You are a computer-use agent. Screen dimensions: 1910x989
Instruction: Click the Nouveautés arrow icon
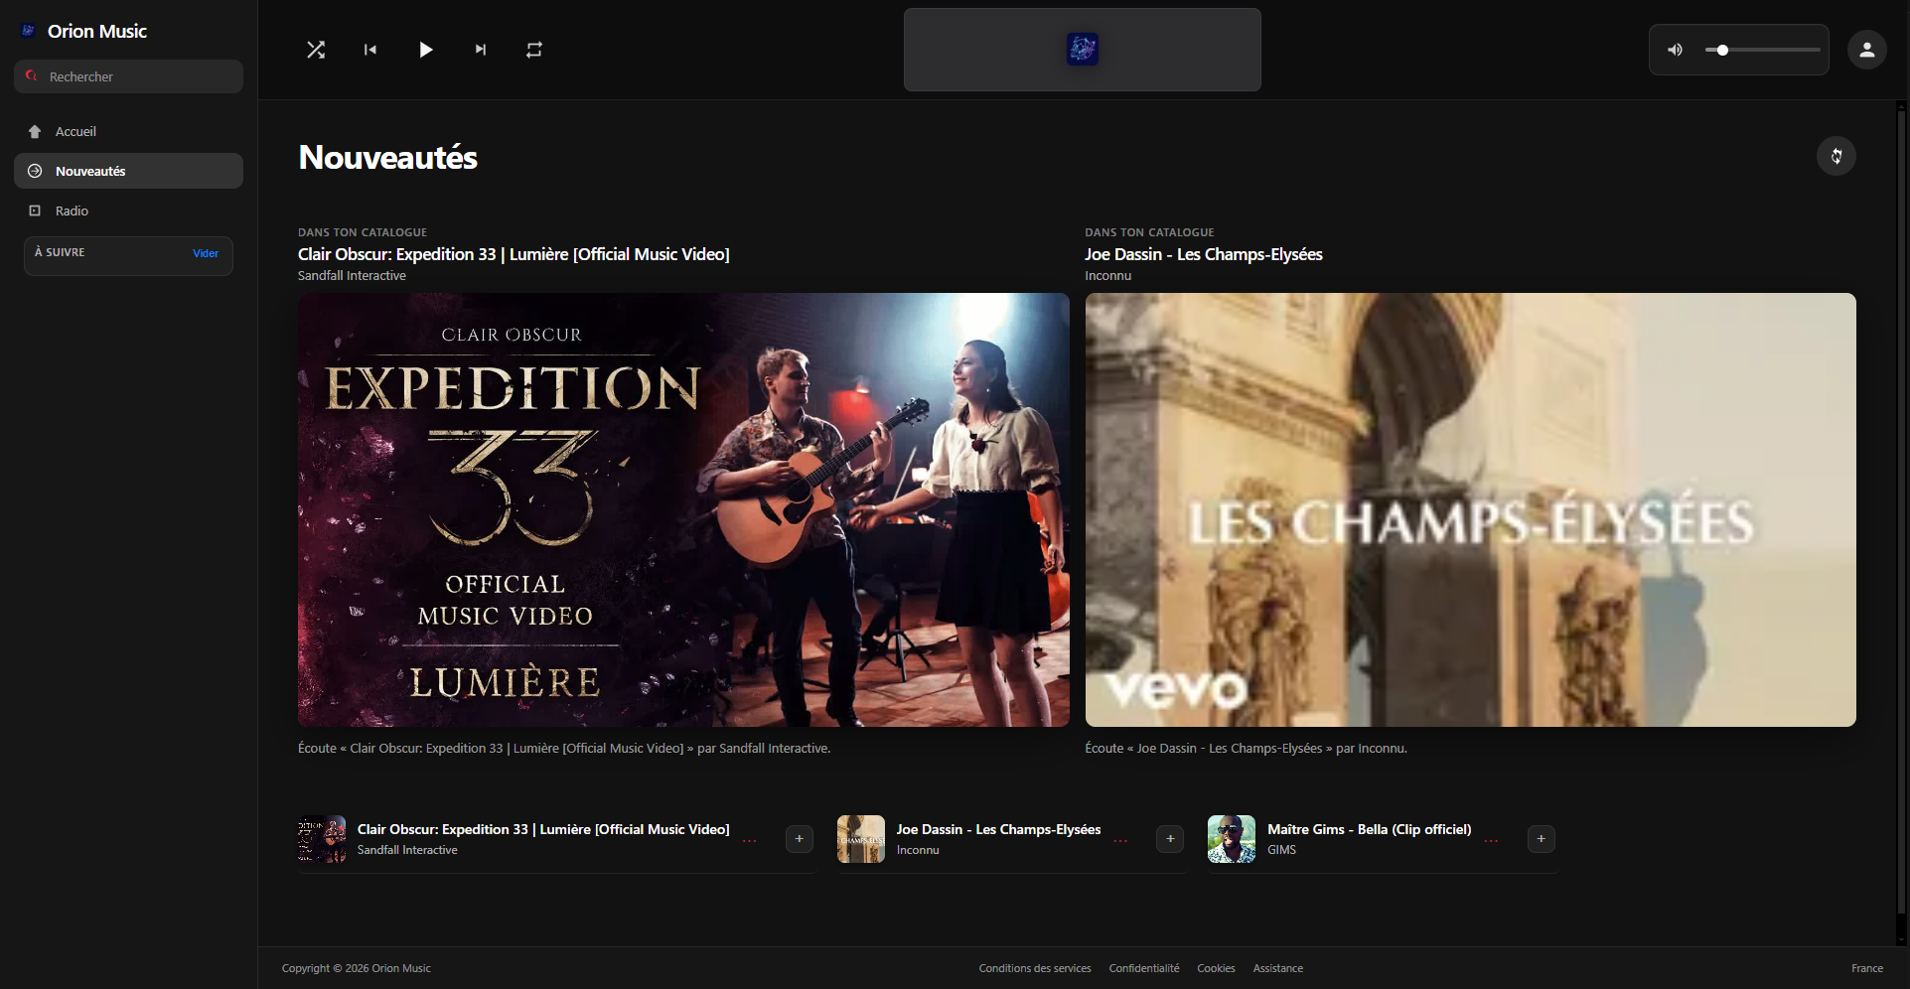click(35, 171)
